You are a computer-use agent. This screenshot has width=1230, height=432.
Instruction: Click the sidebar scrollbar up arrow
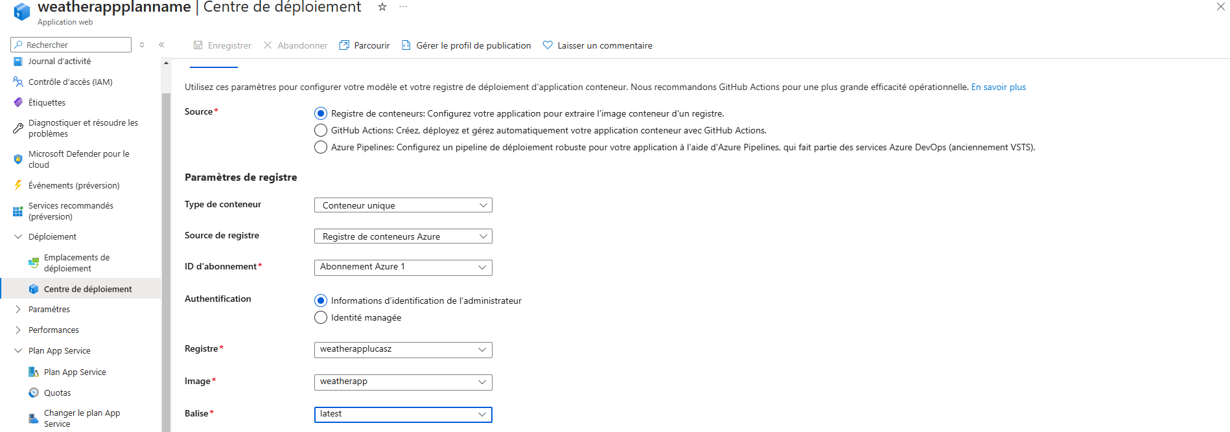click(x=166, y=63)
